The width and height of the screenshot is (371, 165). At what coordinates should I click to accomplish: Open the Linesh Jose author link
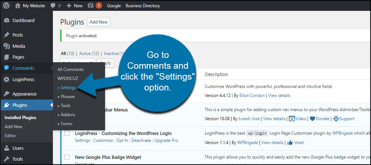(x=249, y=119)
